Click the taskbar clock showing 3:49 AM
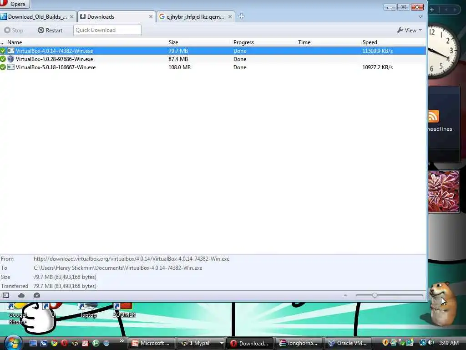 point(448,343)
